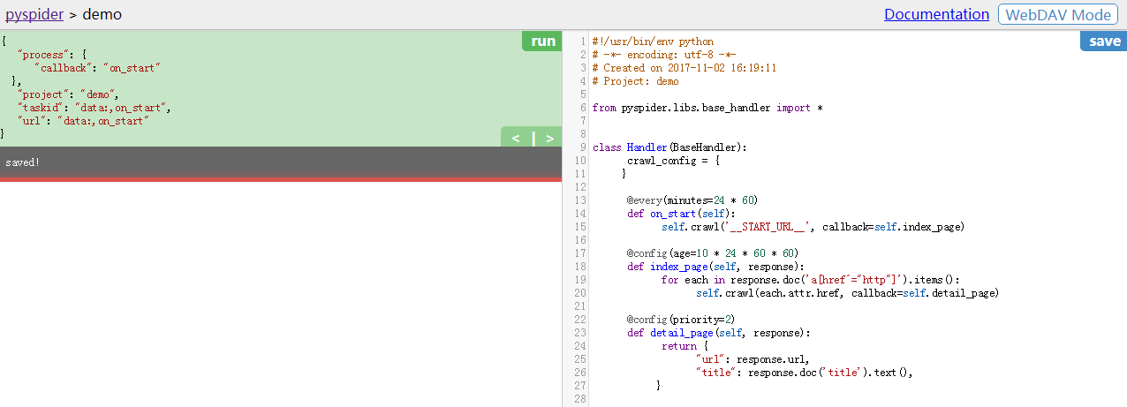Click the 'for each in response.doc' line

click(x=811, y=280)
